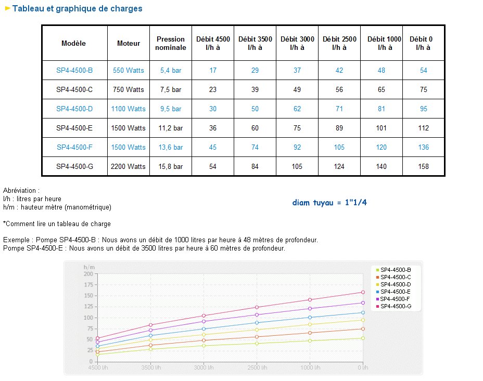Open the SP4-4500-F model row link
Screen dimensions: 483x381
[x=74, y=147]
